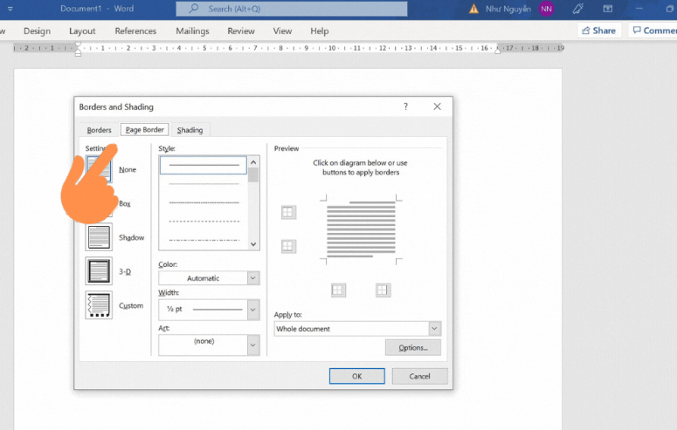Select the Custom border setting icon
Screen dimensions: 677x430
pos(99,305)
